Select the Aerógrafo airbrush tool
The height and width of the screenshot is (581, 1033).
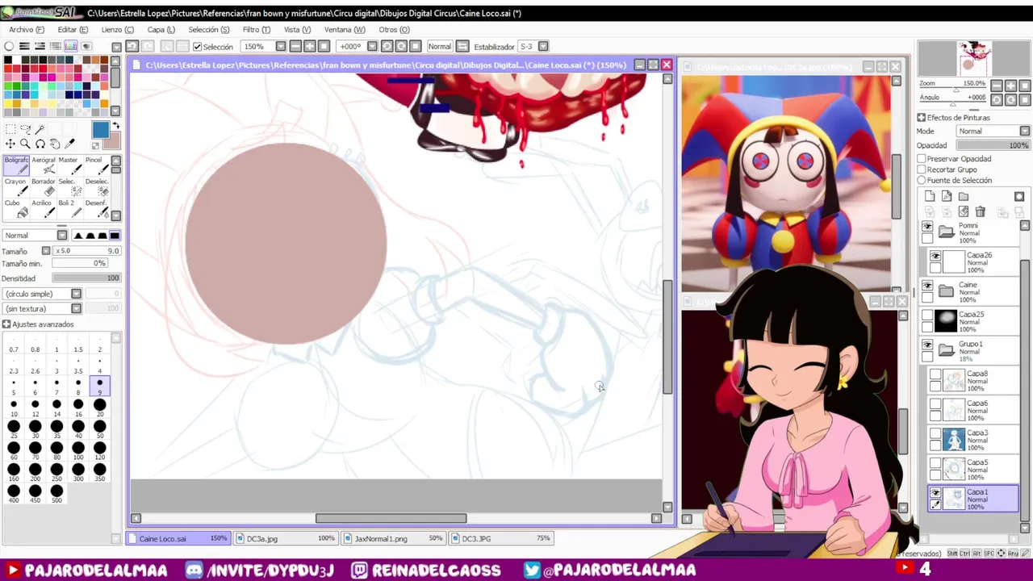(x=44, y=165)
